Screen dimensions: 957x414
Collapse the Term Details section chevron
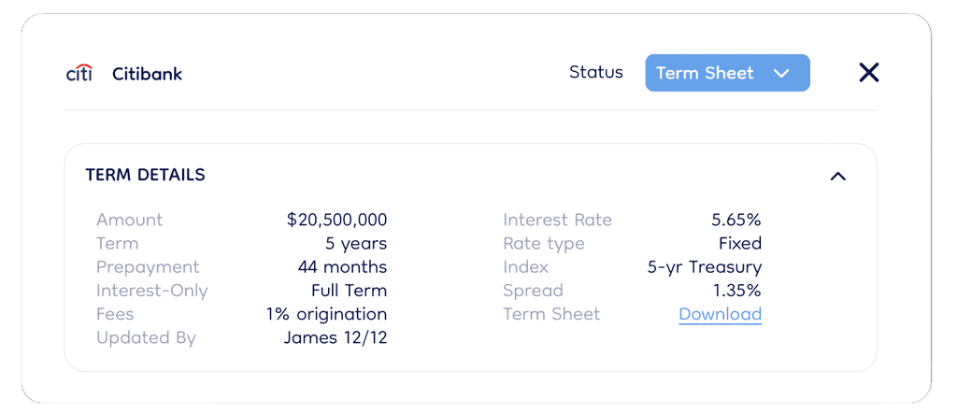coord(838,177)
